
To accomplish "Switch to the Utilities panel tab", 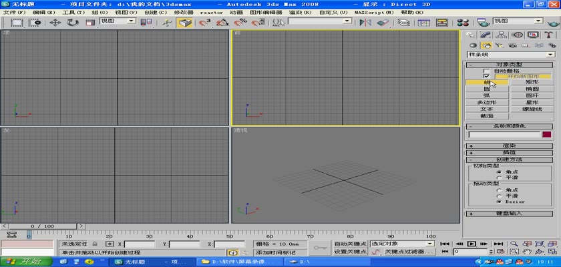I will coord(548,35).
